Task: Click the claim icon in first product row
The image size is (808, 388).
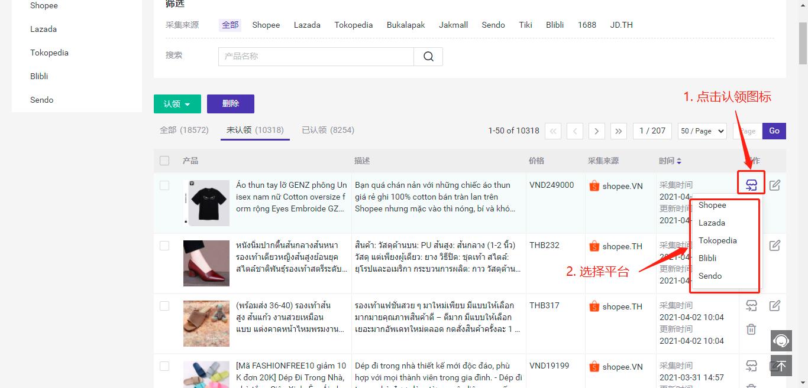Action: [x=751, y=185]
